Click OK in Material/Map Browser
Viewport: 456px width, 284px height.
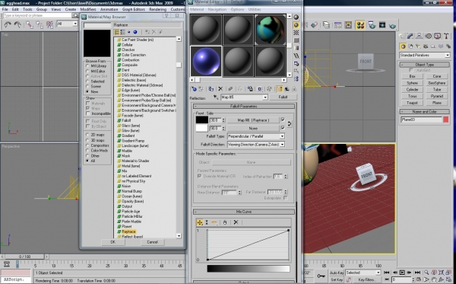click(112, 242)
